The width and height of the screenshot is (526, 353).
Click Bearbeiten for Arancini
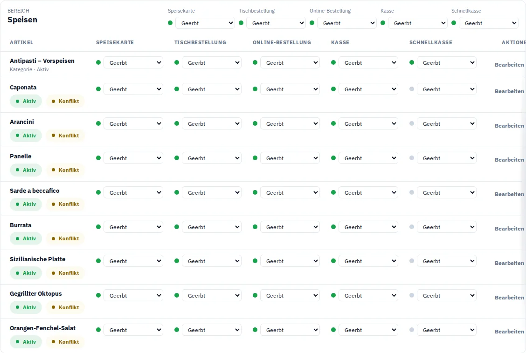(x=509, y=126)
